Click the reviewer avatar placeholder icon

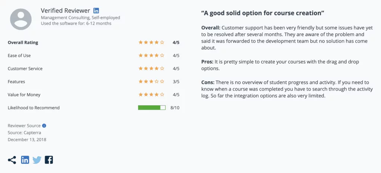pos(21,19)
